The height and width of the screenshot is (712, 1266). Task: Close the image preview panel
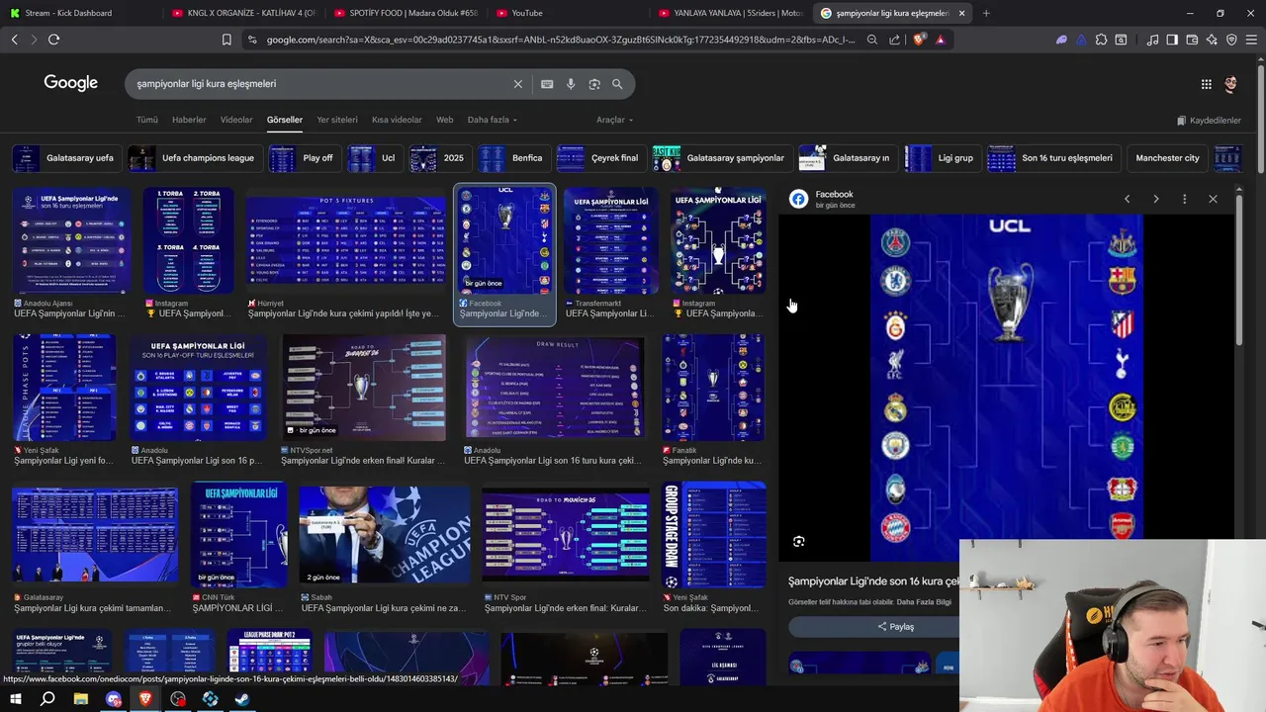[1213, 199]
